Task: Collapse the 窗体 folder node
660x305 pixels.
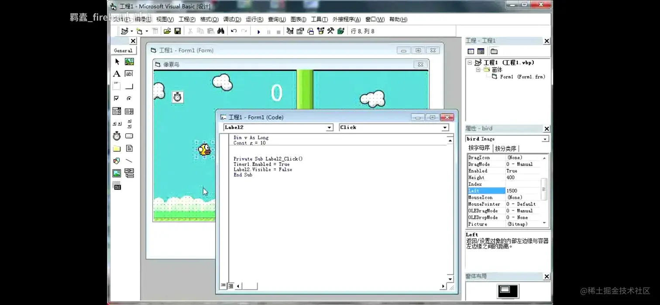Action: 478,70
